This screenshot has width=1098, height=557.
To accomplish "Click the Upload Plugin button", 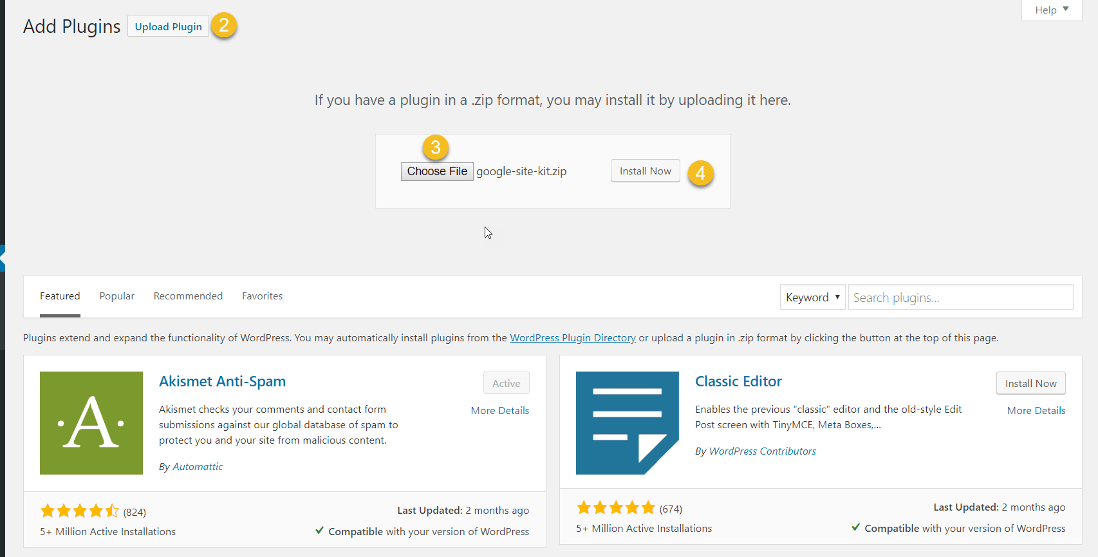I will (168, 26).
